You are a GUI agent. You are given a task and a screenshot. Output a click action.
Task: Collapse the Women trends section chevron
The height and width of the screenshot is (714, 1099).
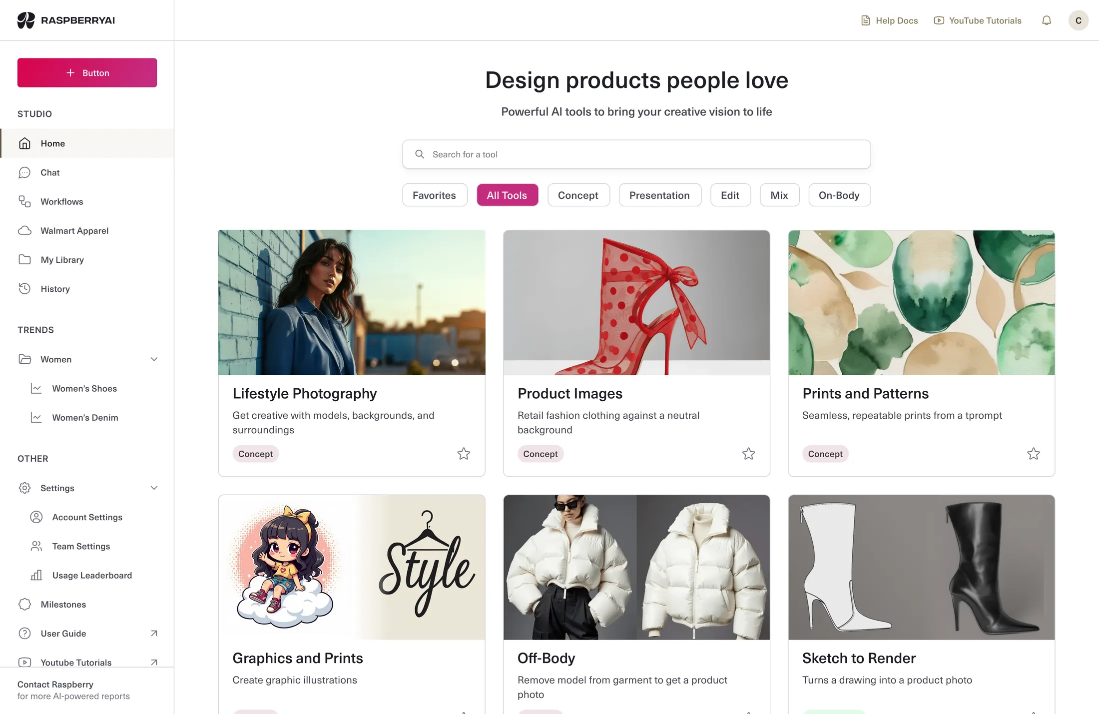154,359
